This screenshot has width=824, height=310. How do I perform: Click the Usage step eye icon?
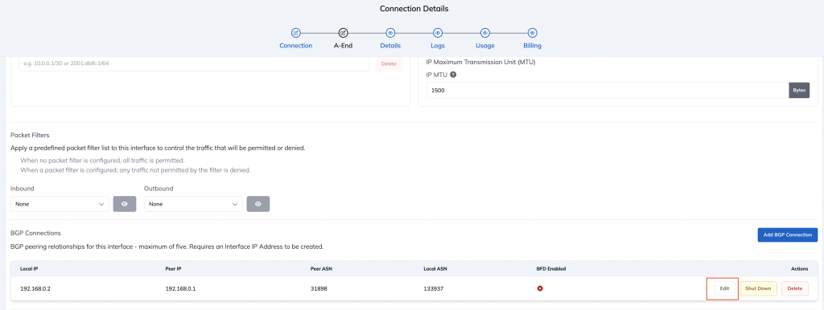click(485, 32)
